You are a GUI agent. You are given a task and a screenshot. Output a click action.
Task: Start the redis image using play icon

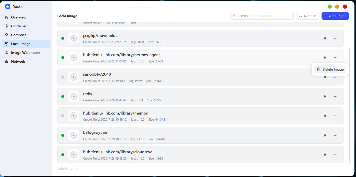point(325,96)
